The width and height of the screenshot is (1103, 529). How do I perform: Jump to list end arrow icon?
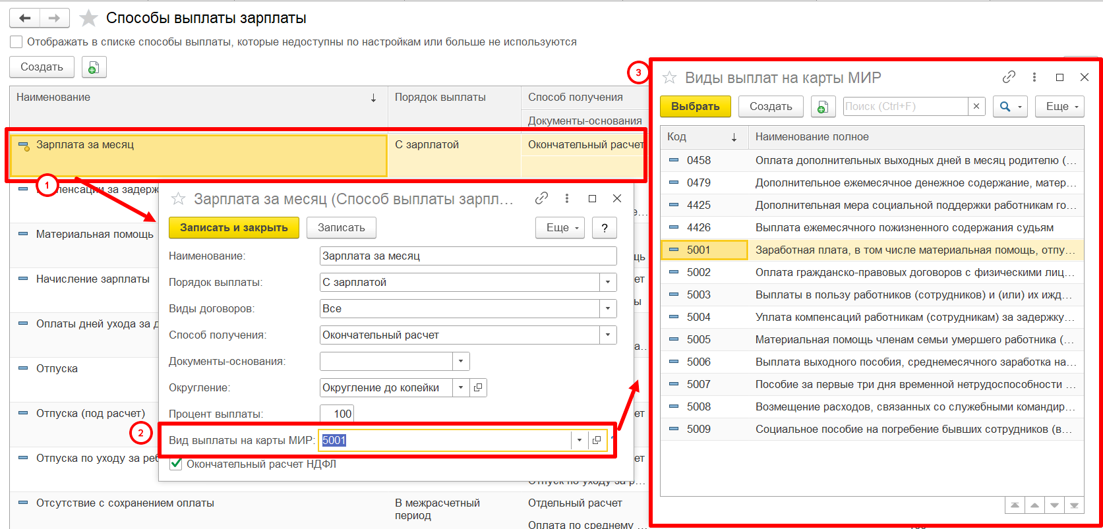point(1074,505)
